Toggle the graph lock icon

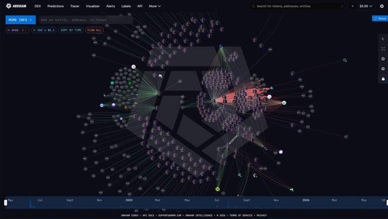click(x=383, y=79)
